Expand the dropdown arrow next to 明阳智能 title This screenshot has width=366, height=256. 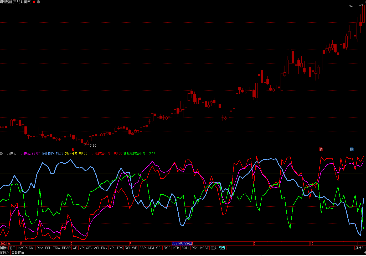(38, 2)
